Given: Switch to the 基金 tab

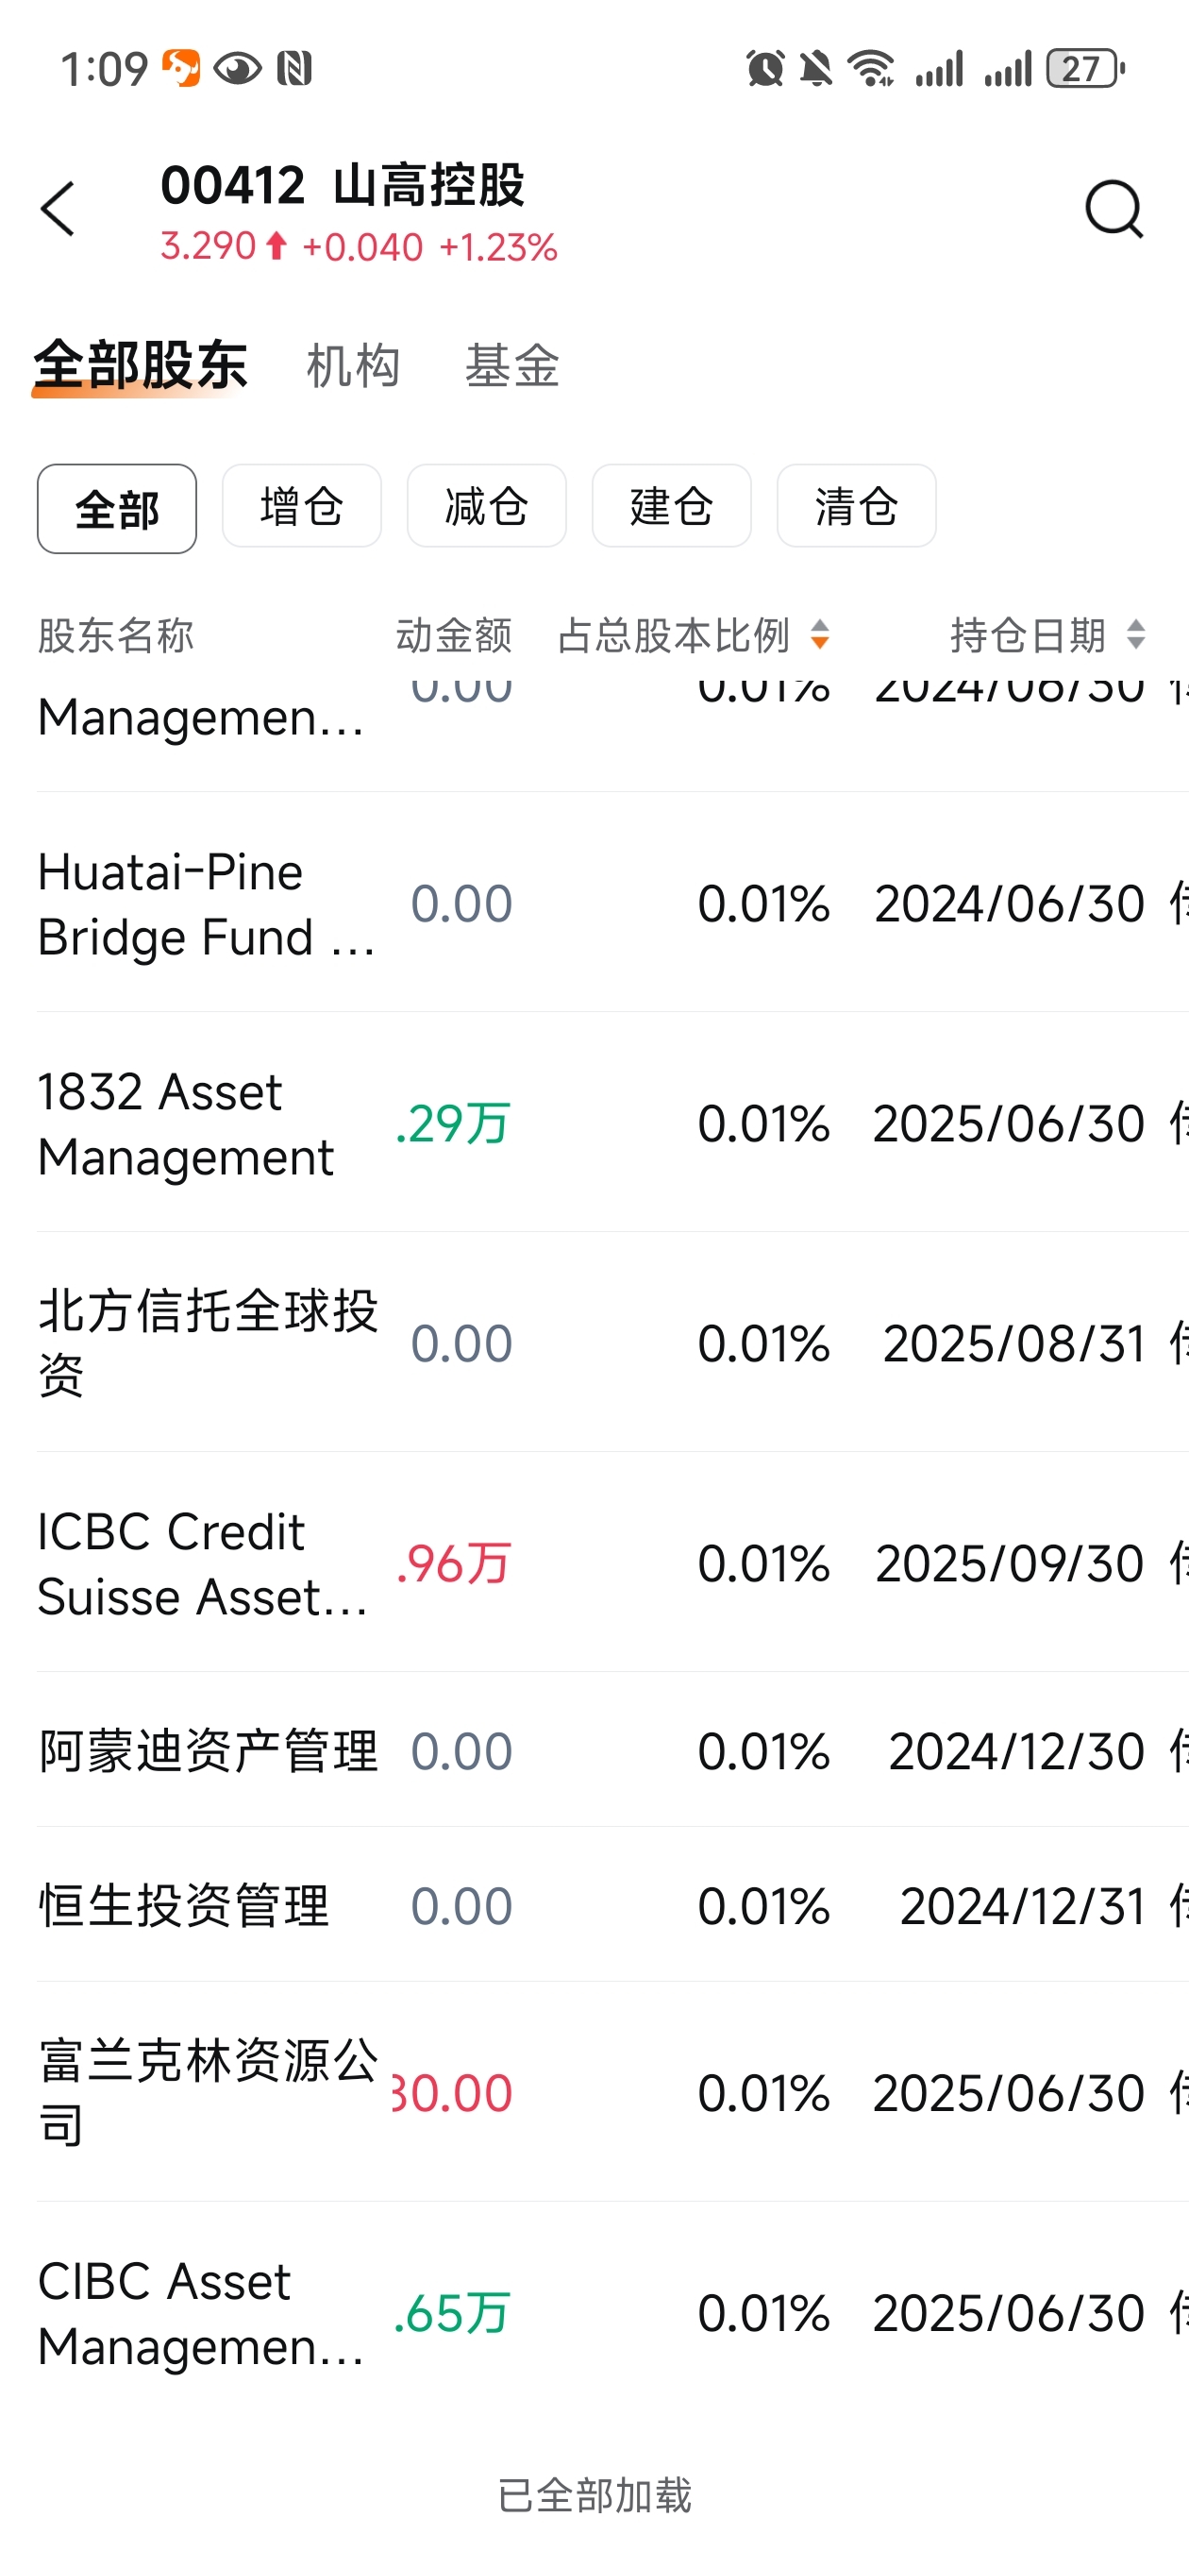Looking at the screenshot, I should click(x=512, y=366).
